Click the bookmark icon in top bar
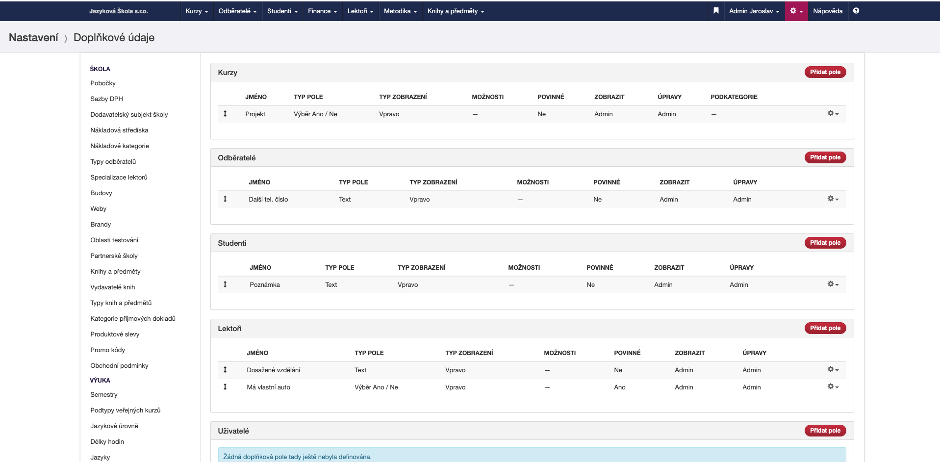The width and height of the screenshot is (940, 462). (716, 11)
